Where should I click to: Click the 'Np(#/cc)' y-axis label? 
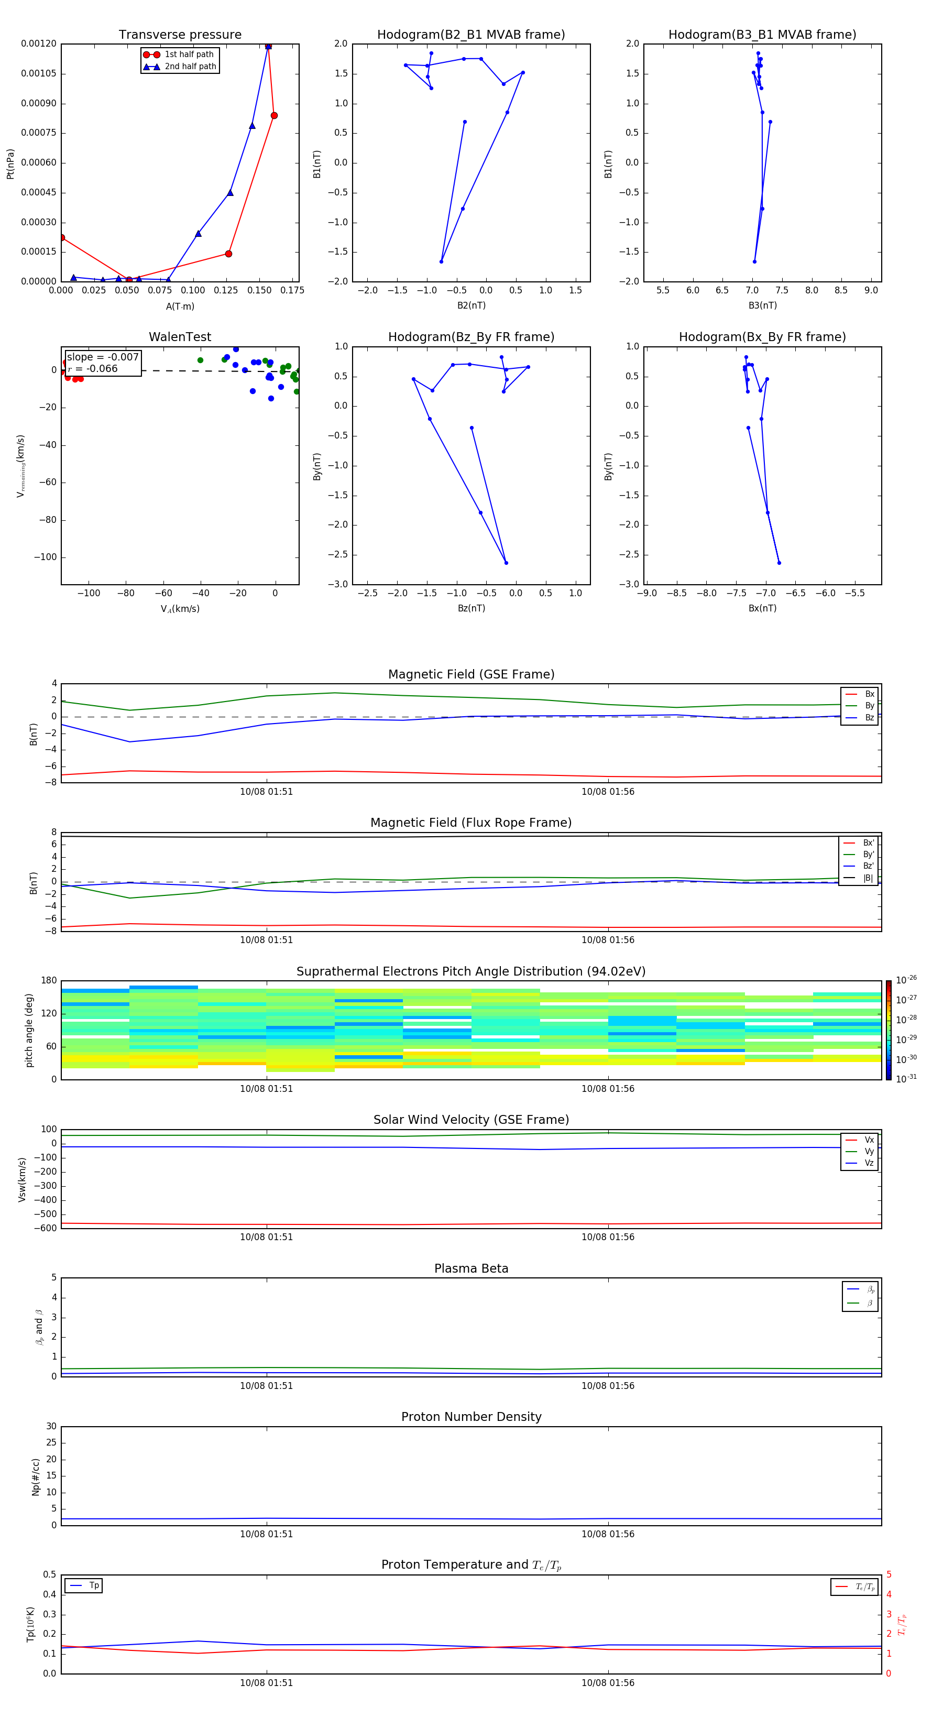click(x=36, y=1476)
